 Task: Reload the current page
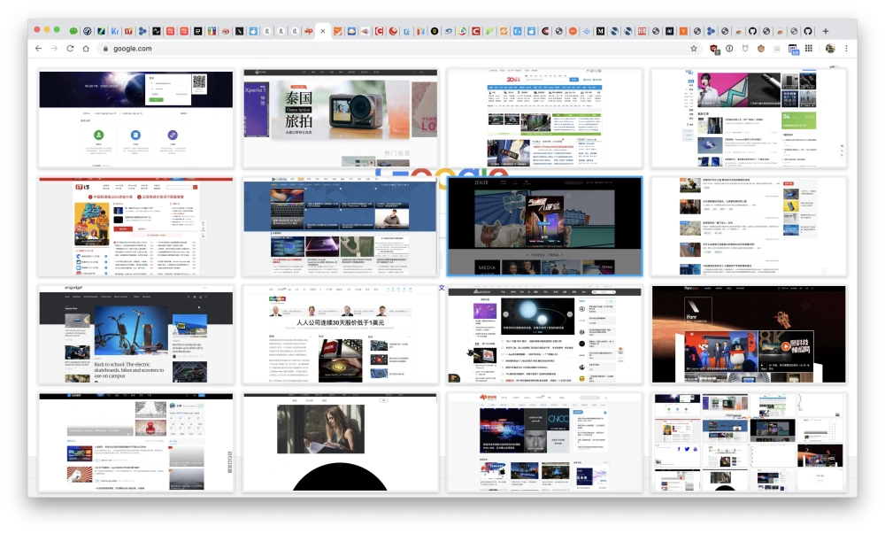[x=70, y=49]
